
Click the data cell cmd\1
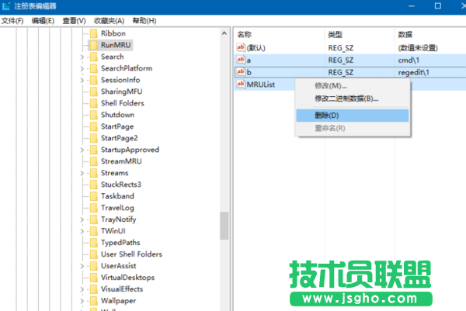[x=409, y=60]
